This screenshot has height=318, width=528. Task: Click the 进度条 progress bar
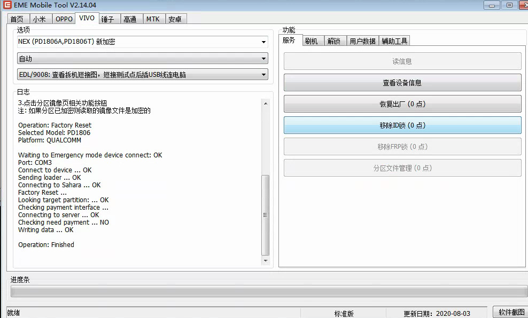click(269, 291)
